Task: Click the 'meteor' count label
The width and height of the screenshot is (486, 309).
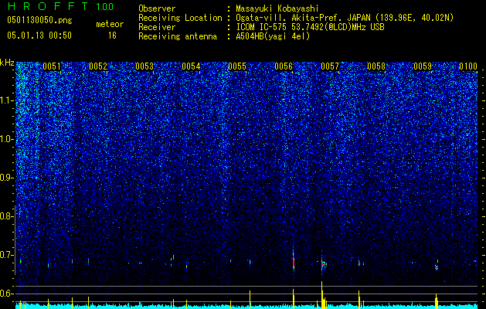Action: click(110, 24)
